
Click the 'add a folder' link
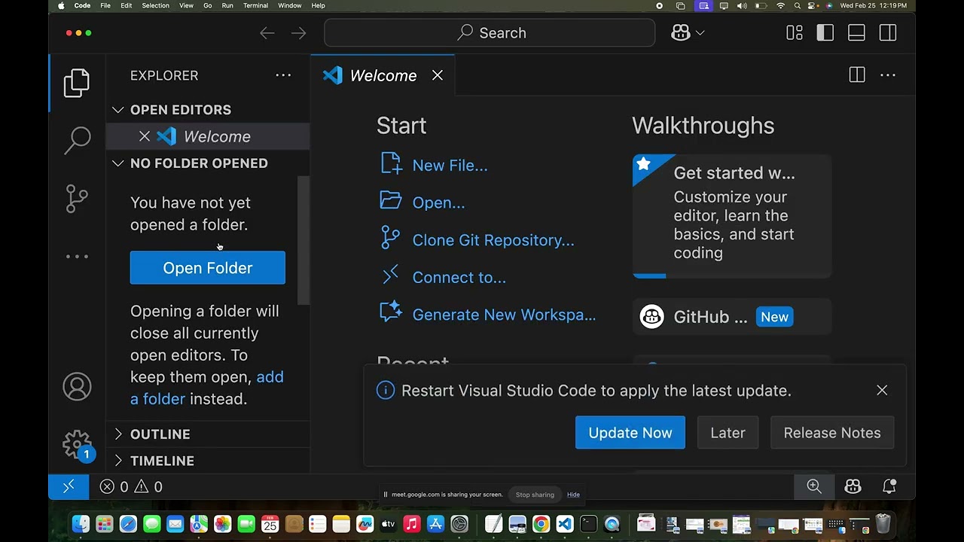tap(207, 388)
